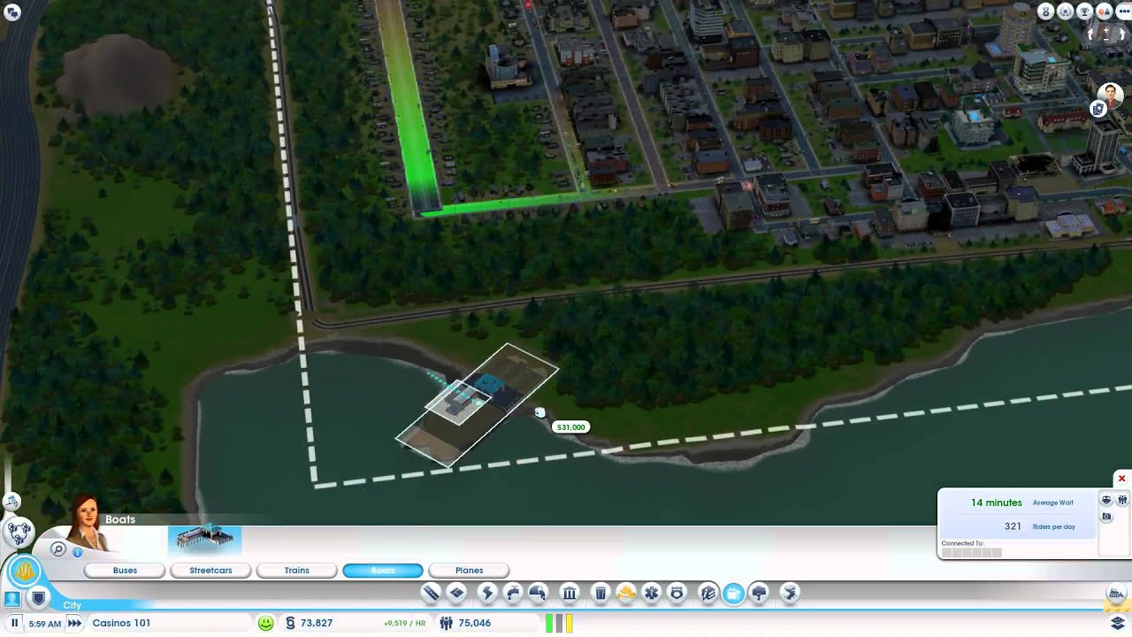The height and width of the screenshot is (637, 1132).
Task: Choose the ferry terminal building thumbnail
Action: coord(204,539)
